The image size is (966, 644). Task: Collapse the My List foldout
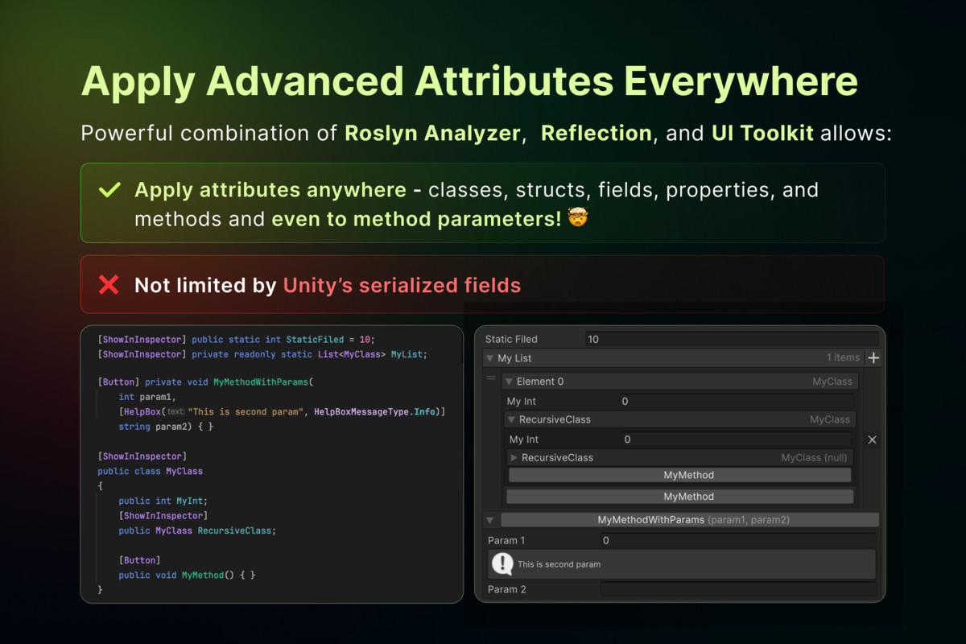click(489, 358)
